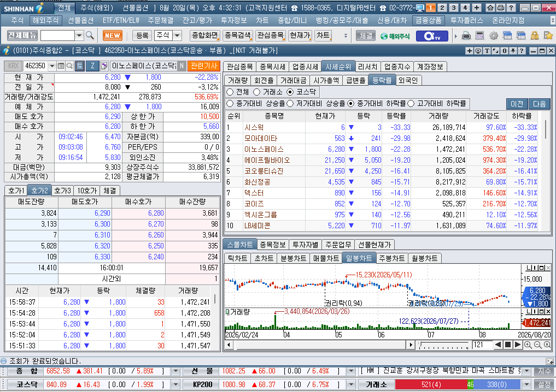Click the 등록 button in toolbar
This screenshot has height=392, width=556.
click(142, 35)
